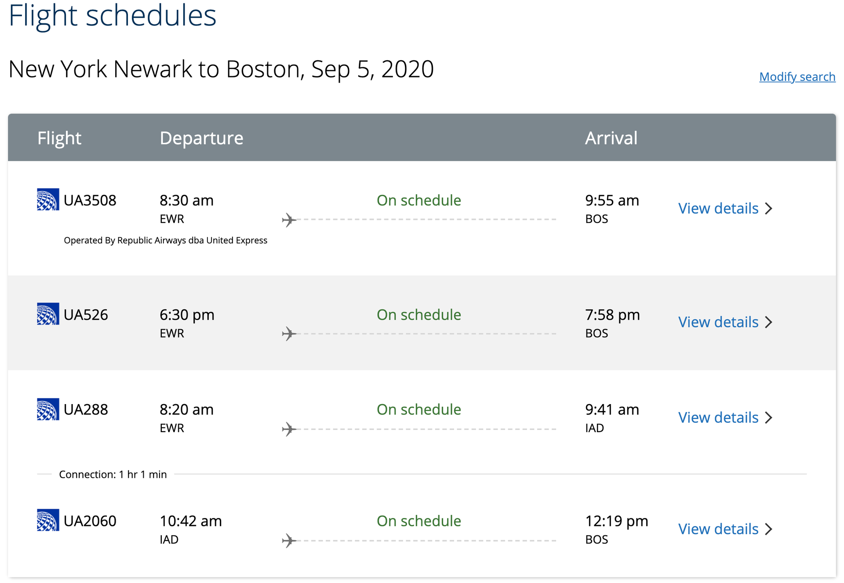Select the United logo next to UA526
Screen dimensions: 844x583
coord(48,314)
